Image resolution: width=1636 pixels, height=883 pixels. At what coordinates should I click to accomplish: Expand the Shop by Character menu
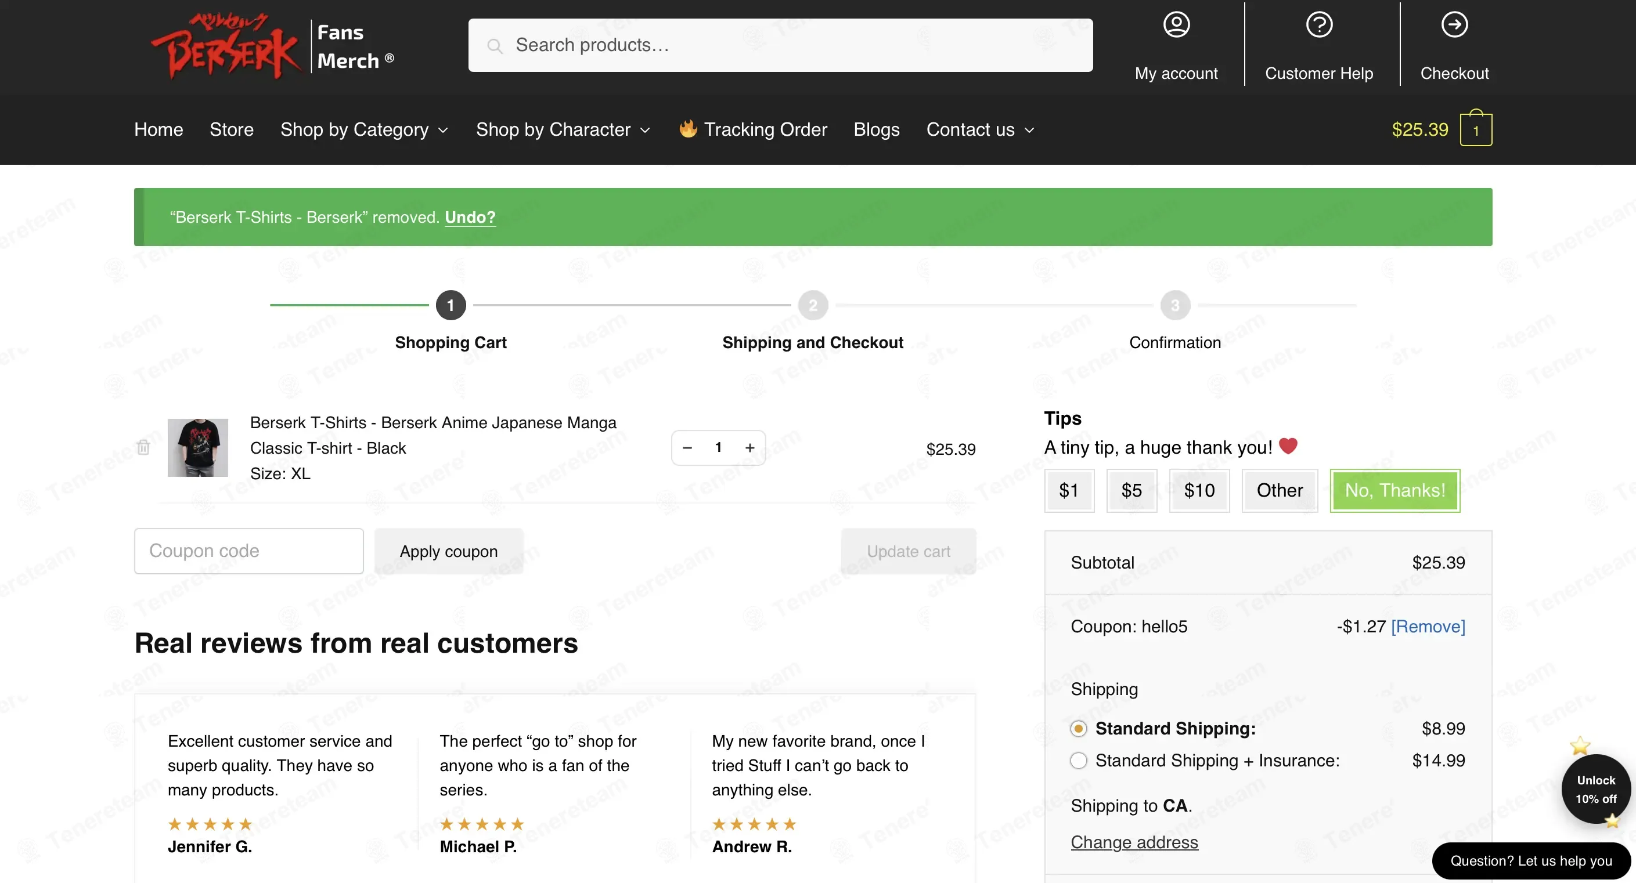click(563, 129)
